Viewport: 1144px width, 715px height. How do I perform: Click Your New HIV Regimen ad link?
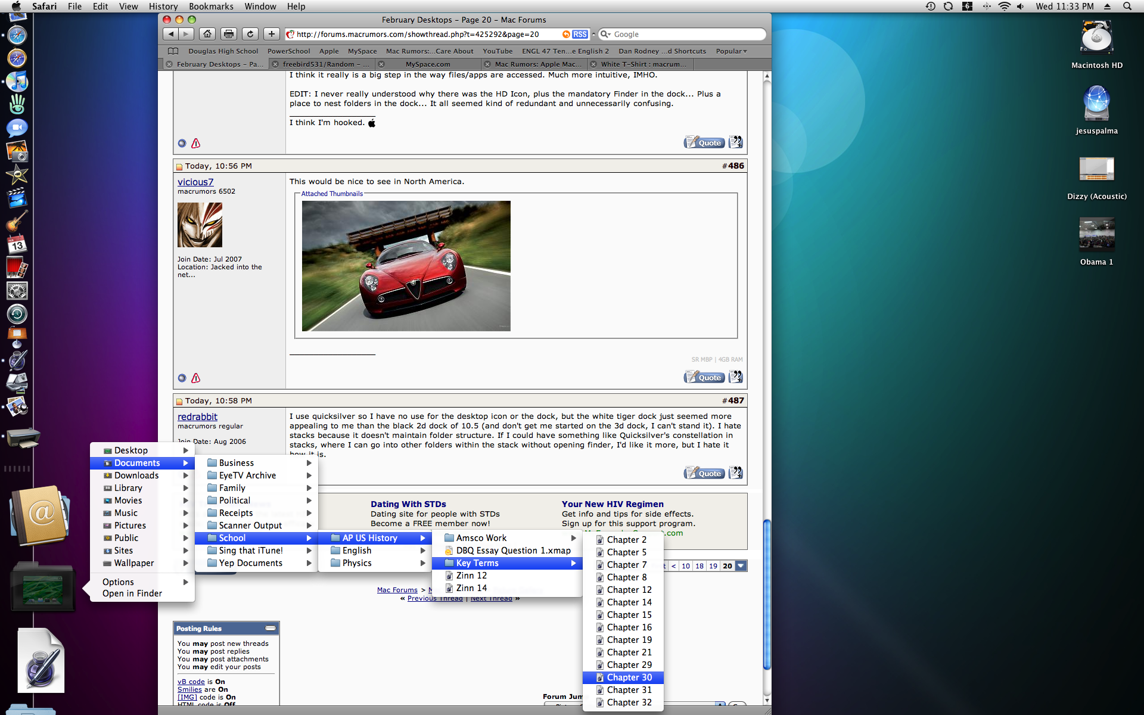click(x=613, y=504)
